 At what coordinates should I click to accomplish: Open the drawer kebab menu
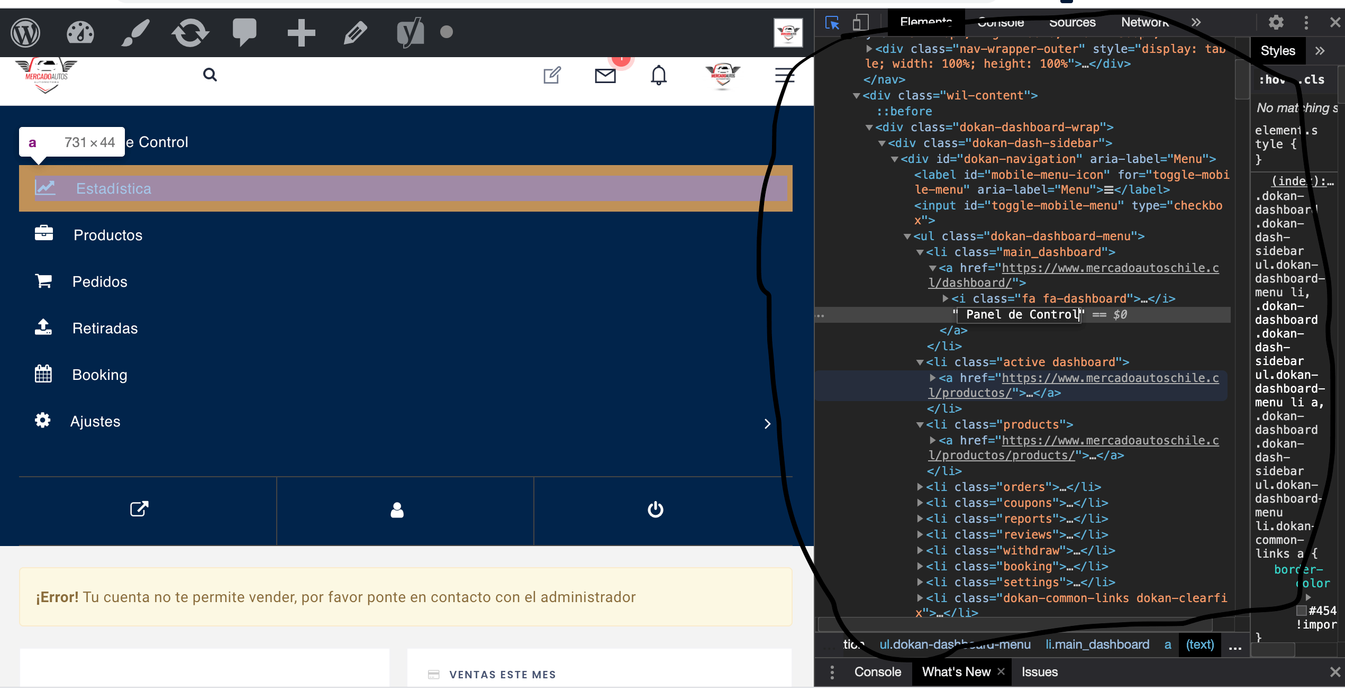click(832, 672)
